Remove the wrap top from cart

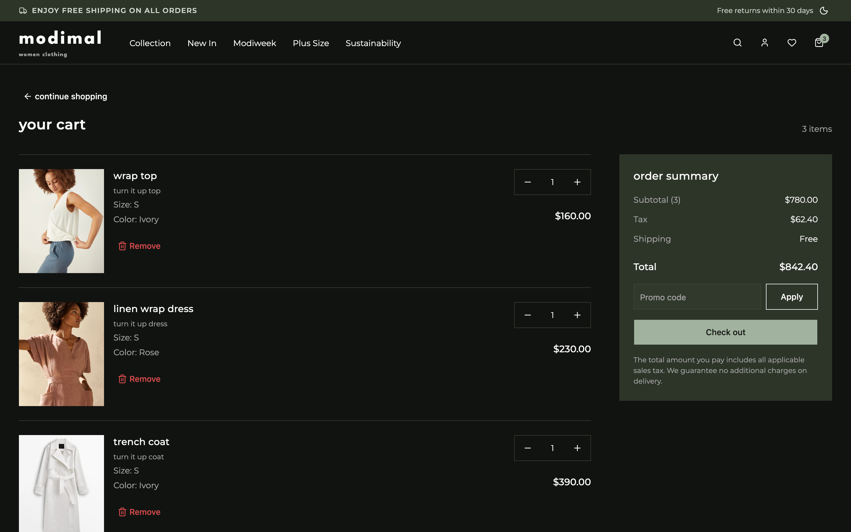[139, 246]
